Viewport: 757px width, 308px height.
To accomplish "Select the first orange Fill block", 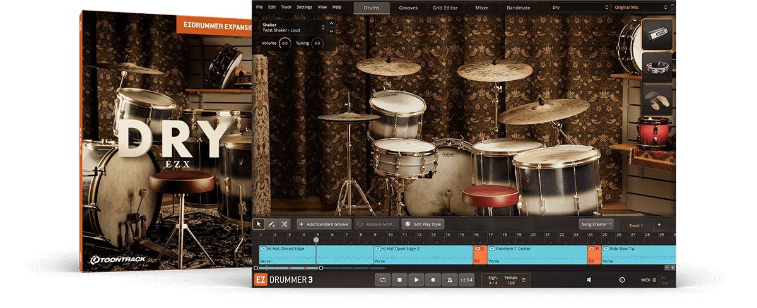I will [479, 254].
